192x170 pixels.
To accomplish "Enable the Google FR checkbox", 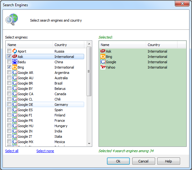I will tap(9, 120).
